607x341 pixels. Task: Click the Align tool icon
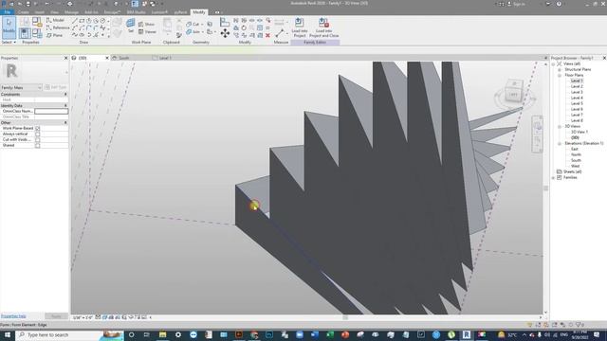pos(225,22)
